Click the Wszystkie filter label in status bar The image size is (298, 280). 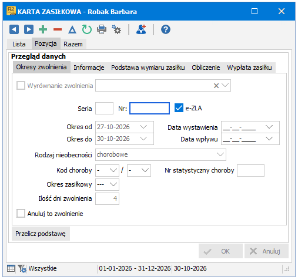pos(42,268)
